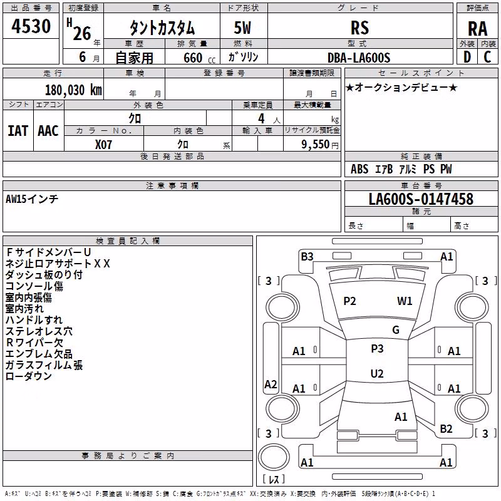Click the shift type IAT
Viewport: 501px width, 501px height.
pyautogui.click(x=18, y=131)
